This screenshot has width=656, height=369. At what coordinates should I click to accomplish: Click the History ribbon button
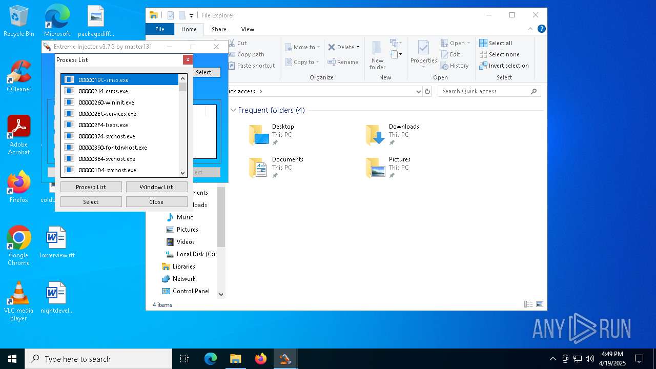455,66
